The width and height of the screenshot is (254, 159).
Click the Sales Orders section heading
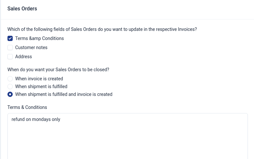22,9
